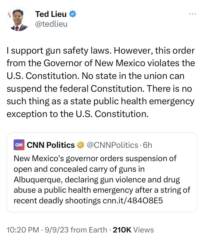Click the CNN logo avatar in quoted tweet
This screenshot has width=204, height=239.
[19, 145]
